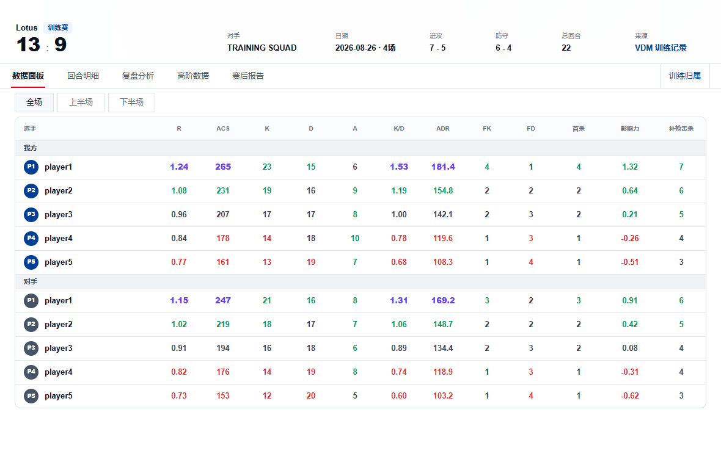Switch to the 数据面板 tab
The height and width of the screenshot is (451, 721).
[x=28, y=76]
